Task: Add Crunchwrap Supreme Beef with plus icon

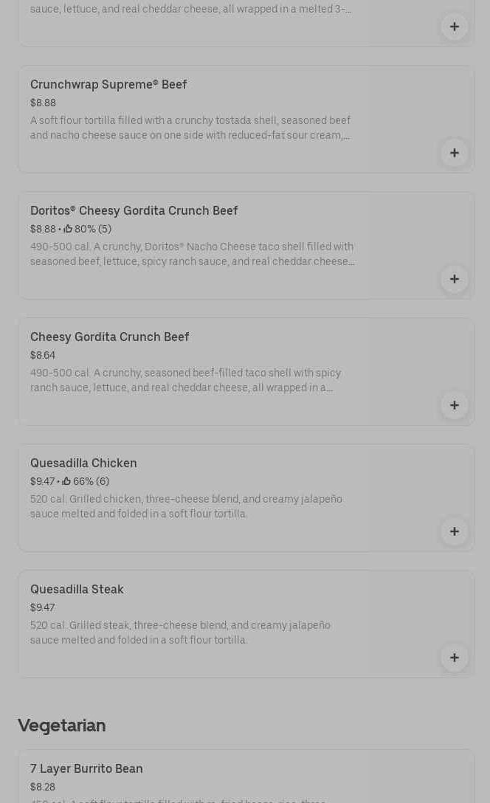Action: tap(454, 153)
